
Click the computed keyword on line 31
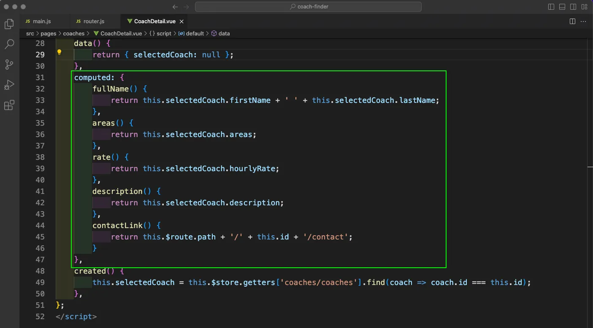click(x=92, y=78)
